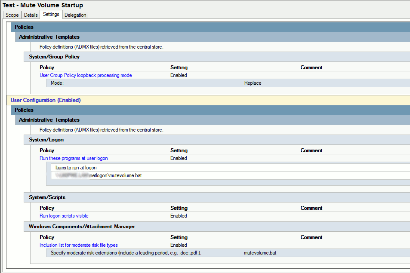
Task: Collapse the lower Policies section header
Action: click(x=24, y=110)
